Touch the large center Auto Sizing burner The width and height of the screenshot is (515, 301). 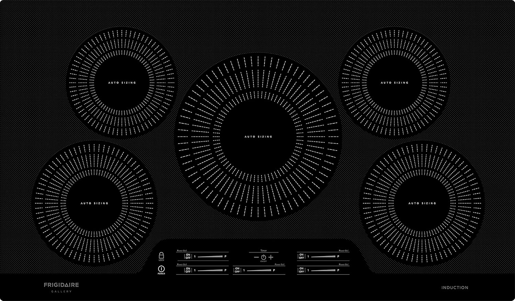tap(258, 136)
